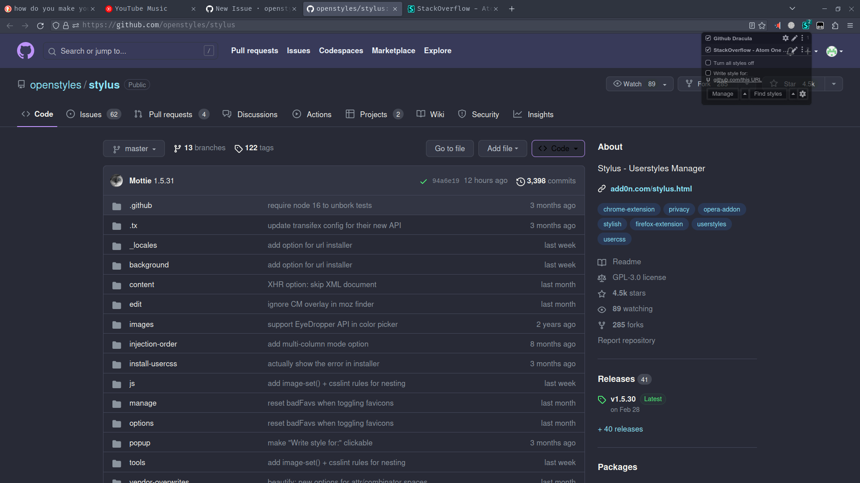Open the master branch dropdown
860x483 pixels.
pyautogui.click(x=133, y=148)
